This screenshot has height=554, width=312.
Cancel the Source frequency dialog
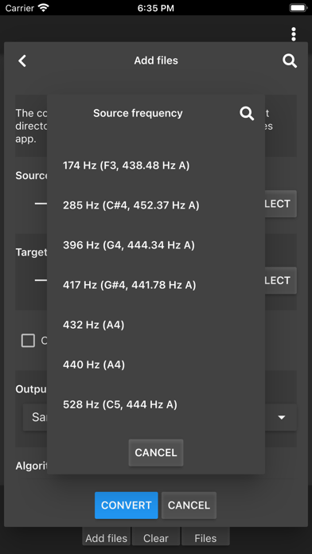coord(156,453)
